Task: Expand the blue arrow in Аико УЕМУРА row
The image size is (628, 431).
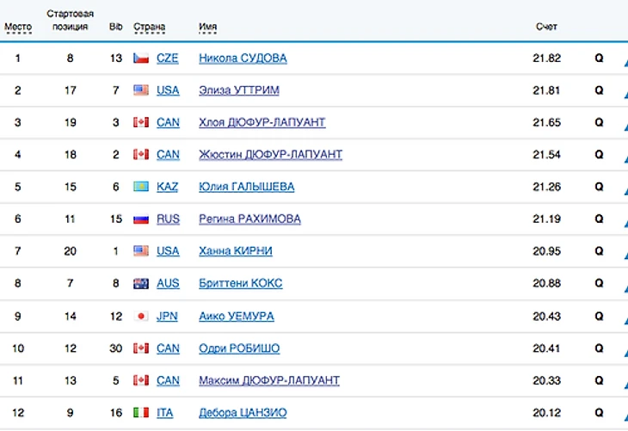Action: coord(623,317)
